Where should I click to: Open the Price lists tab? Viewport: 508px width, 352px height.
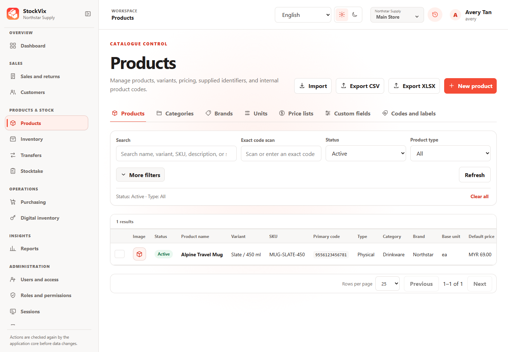tap(296, 113)
